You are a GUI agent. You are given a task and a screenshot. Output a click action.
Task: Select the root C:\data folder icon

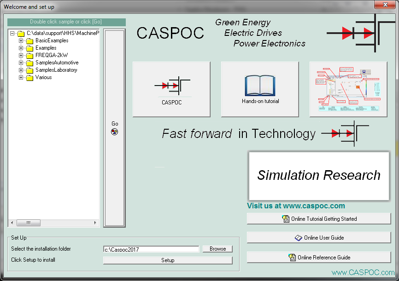coord(21,34)
